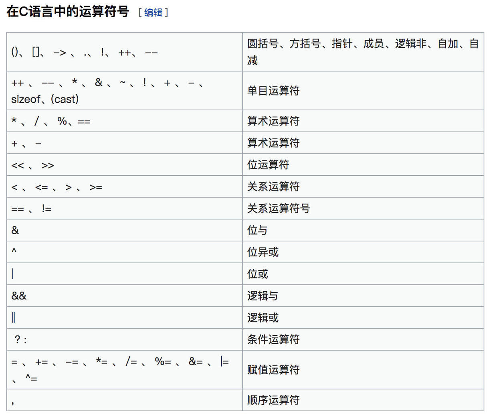Click the 顺序运算符 cell
Viewport: 497px width, 420px height.
pos(273,400)
